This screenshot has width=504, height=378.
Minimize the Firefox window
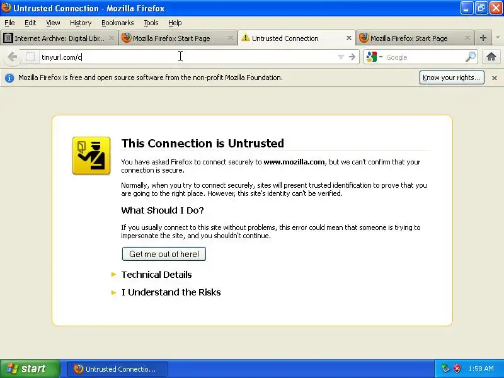467,8
